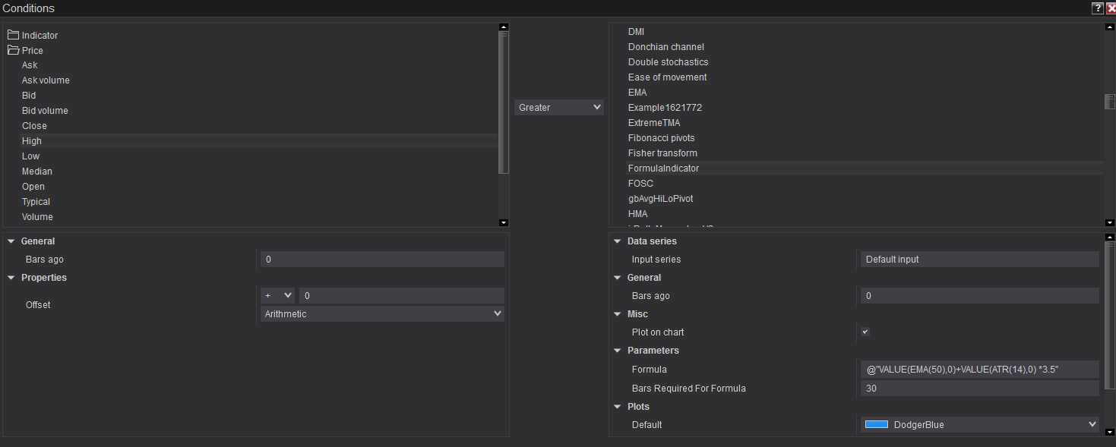Select FormulaIndicator in the list

coord(663,168)
